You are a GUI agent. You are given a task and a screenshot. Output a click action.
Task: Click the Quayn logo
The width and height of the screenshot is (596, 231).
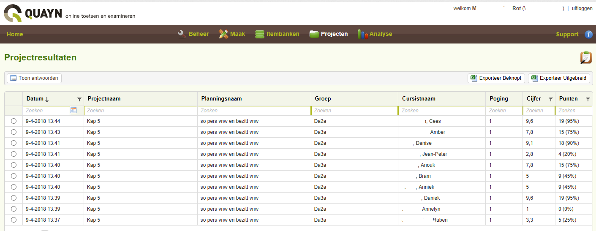coord(33,13)
